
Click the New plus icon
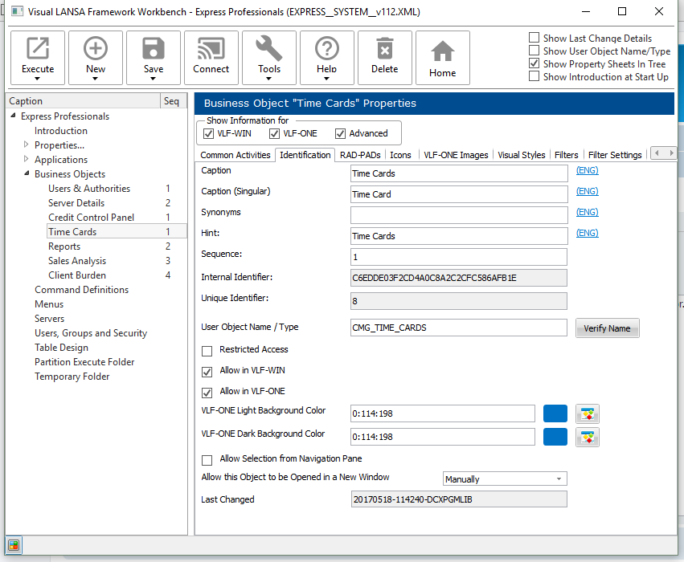point(96,48)
